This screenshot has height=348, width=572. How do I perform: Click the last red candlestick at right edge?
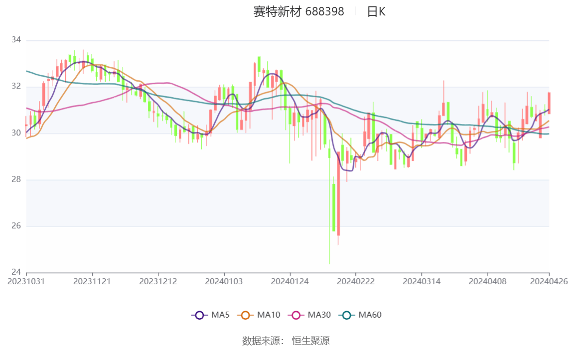point(549,103)
